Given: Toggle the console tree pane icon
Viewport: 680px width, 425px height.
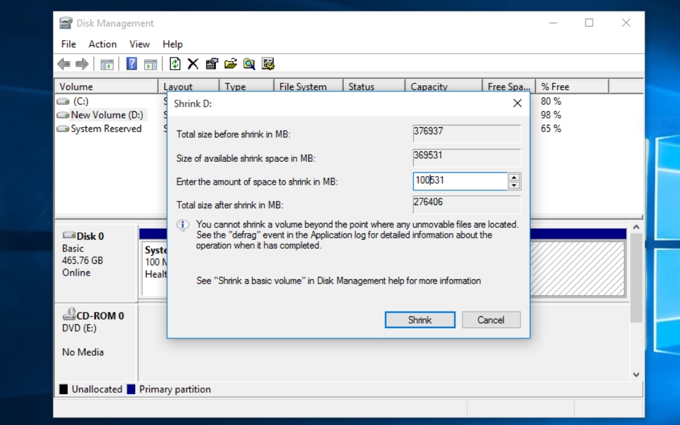Looking at the screenshot, I should point(107,64).
